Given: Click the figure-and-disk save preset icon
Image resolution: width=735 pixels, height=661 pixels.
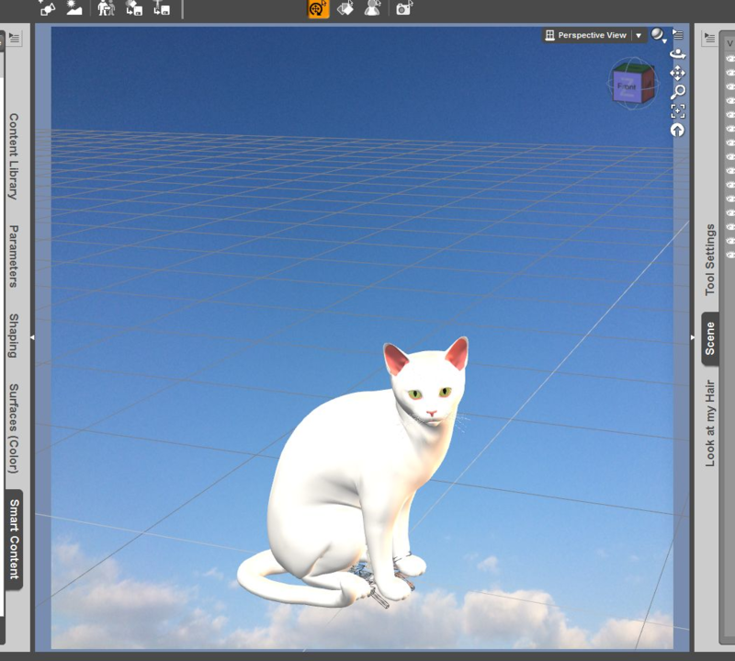Looking at the screenshot, I should coord(162,8).
